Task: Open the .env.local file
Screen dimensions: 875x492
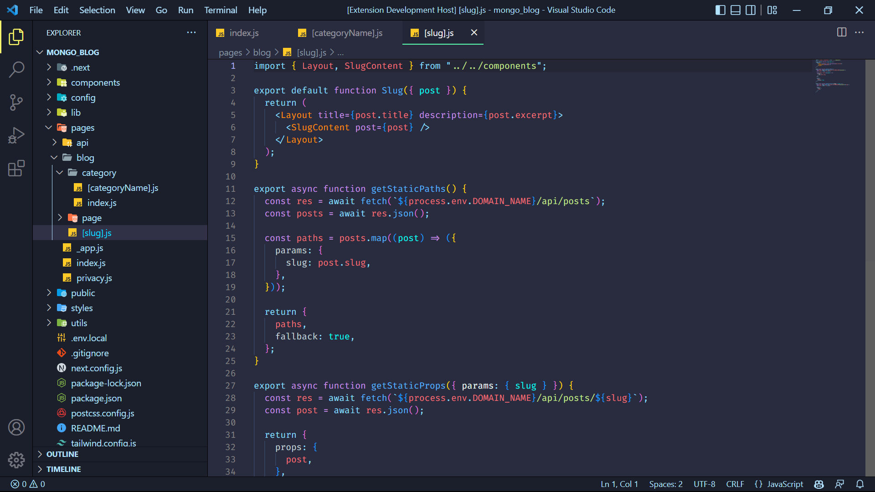Action: coord(120,338)
